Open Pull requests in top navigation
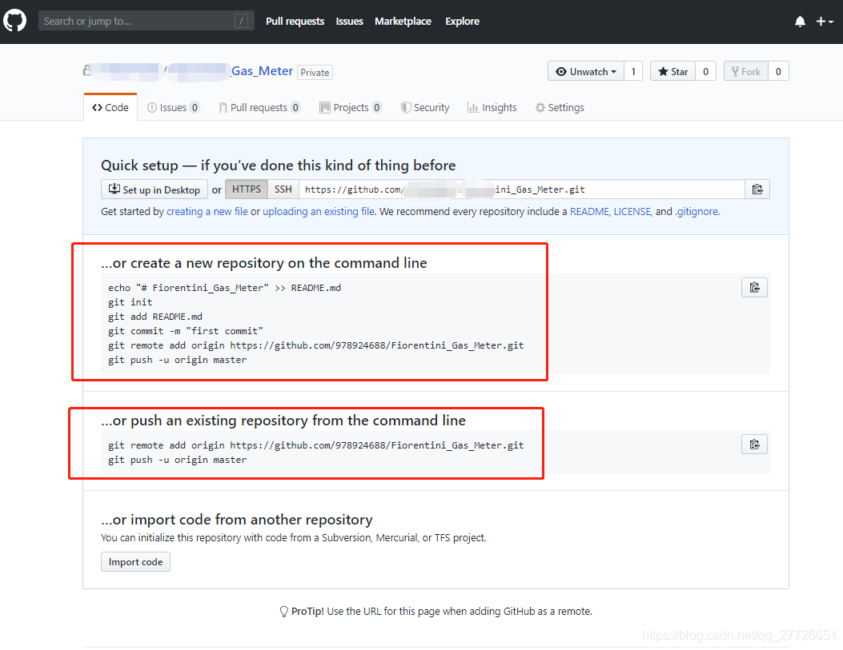The width and height of the screenshot is (843, 650). [295, 22]
